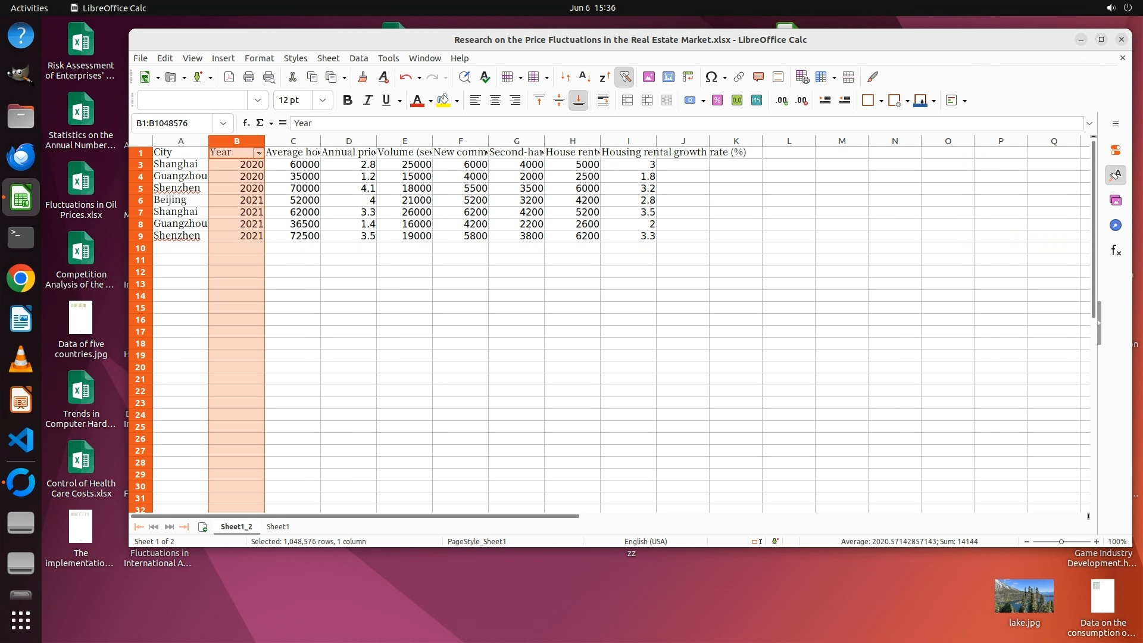Click column header E
The height and width of the screenshot is (643, 1143).
click(405, 141)
